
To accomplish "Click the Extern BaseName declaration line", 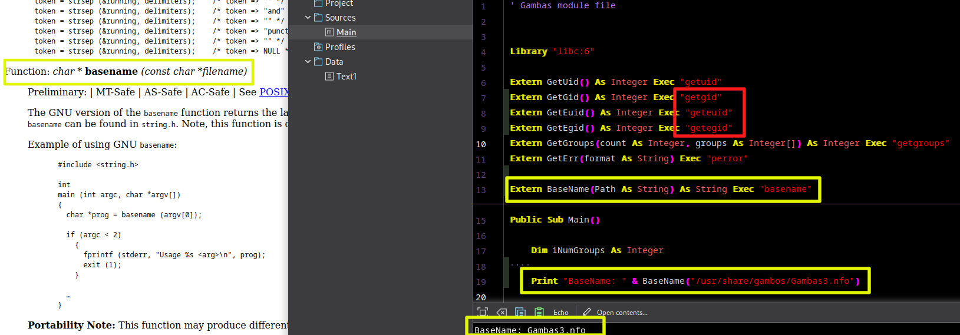I will 660,190.
